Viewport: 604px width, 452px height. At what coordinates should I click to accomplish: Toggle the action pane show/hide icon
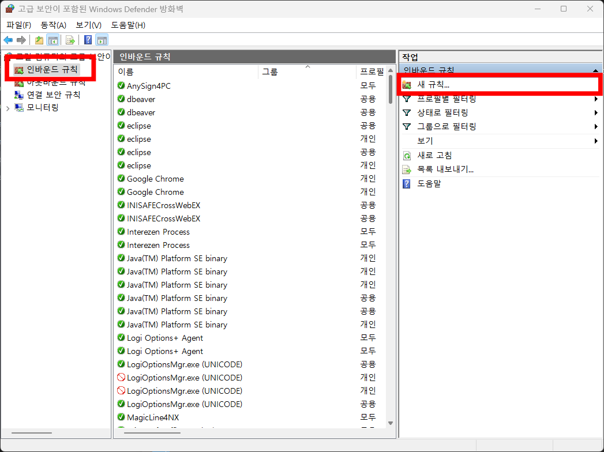click(x=102, y=40)
